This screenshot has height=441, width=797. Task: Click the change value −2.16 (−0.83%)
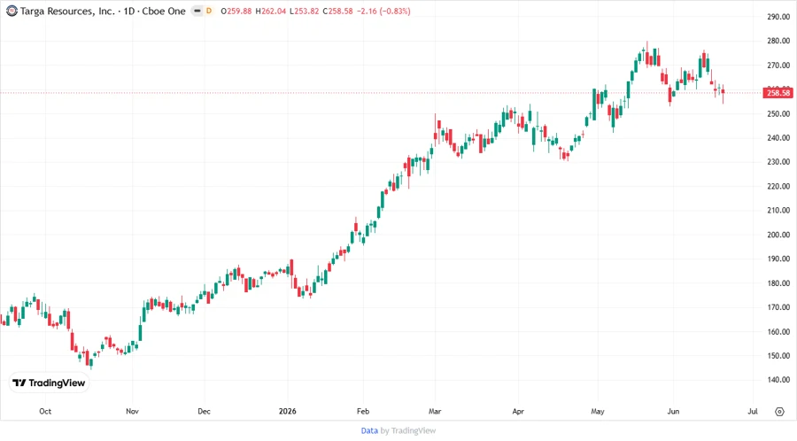pos(383,11)
